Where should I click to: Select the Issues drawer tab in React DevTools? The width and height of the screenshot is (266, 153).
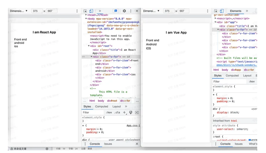coord(108,144)
